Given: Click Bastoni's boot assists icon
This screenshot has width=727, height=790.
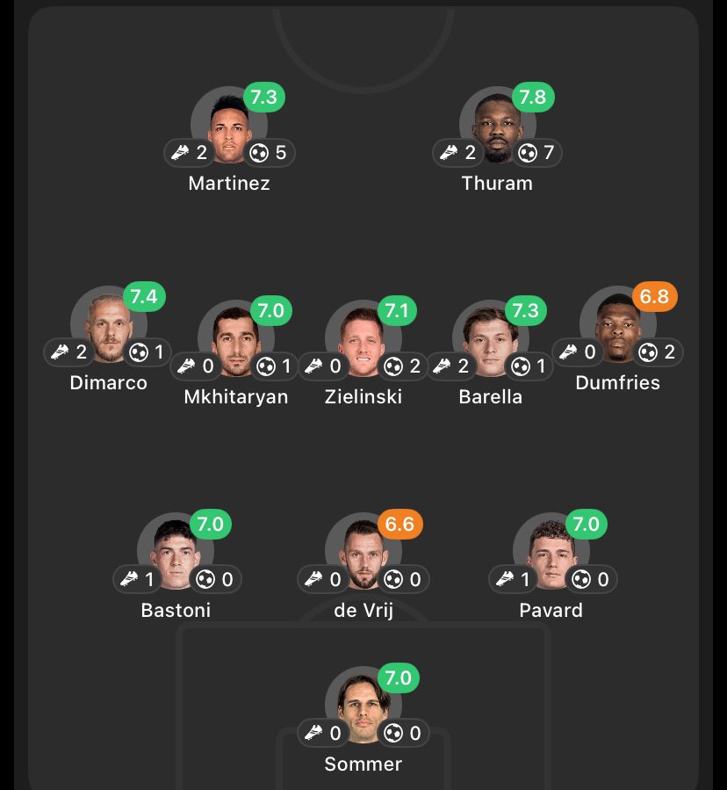Looking at the screenshot, I should tap(129, 579).
